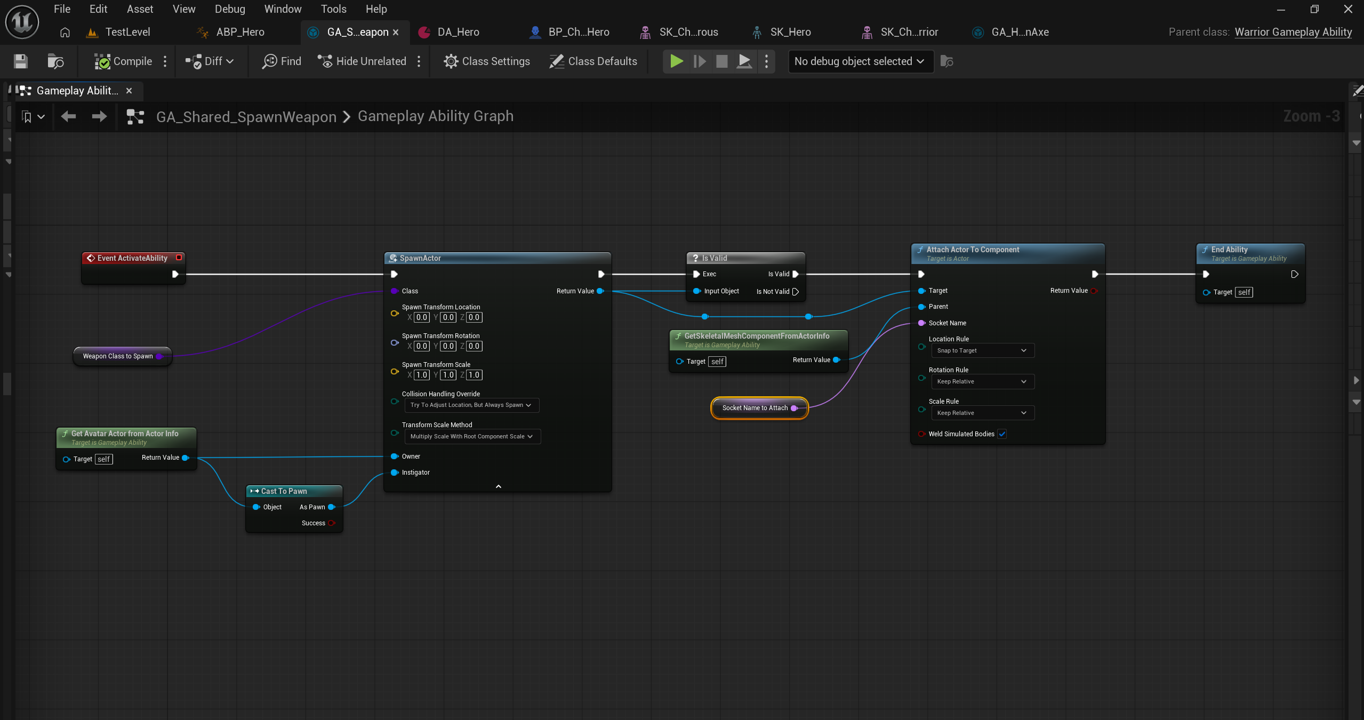Expand the debug object selection dropdown
This screenshot has width=1364, height=720.
[860, 61]
